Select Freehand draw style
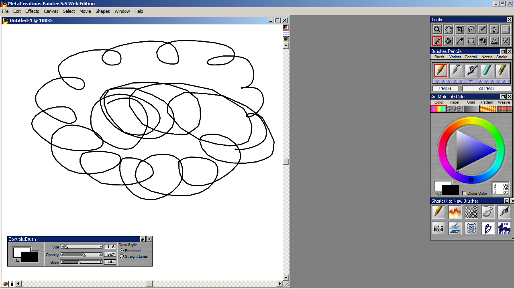Image resolution: width=514 pixels, height=289 pixels. (122, 251)
